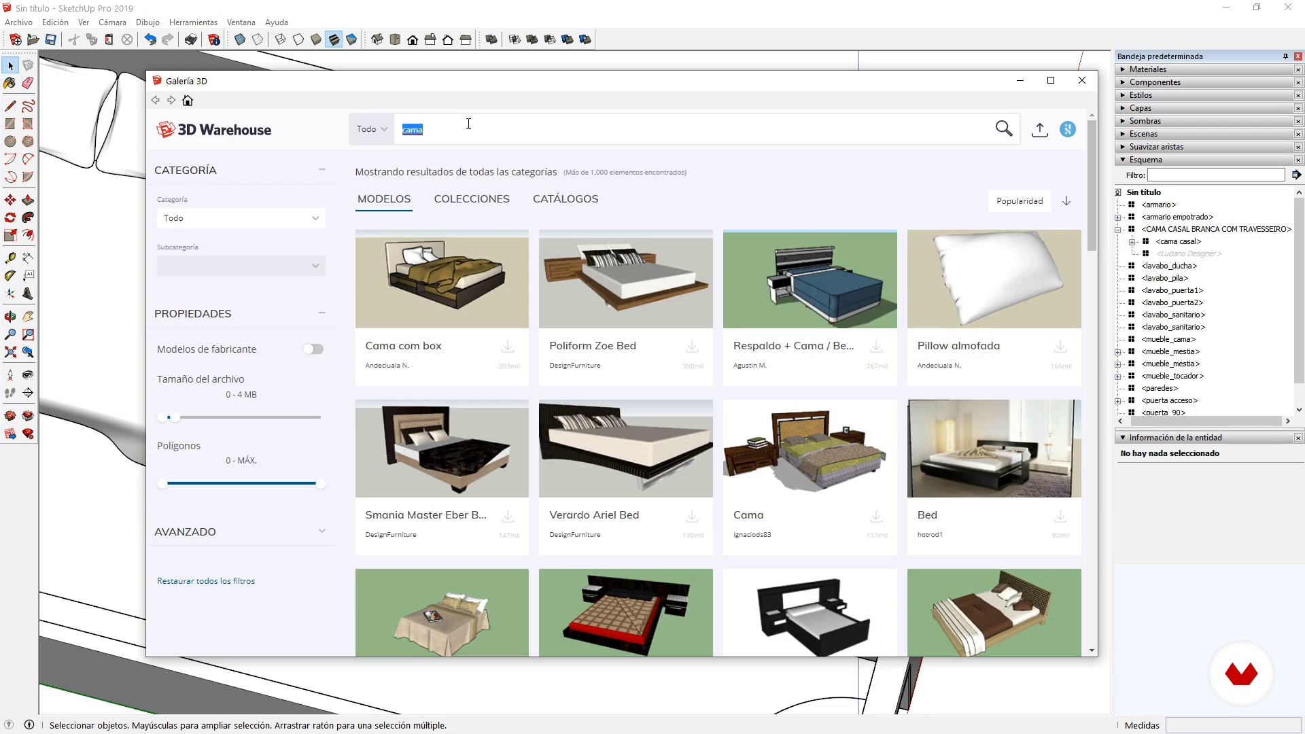Expand the Componentes tray panel

tap(1155, 82)
